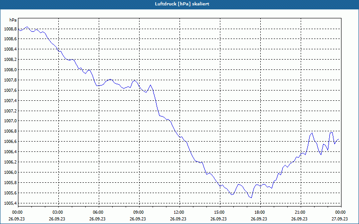Screen dimensions: 359x224
Task: Click the 26.09.23 date beneath 12:00
Action: pyautogui.click(x=178, y=219)
